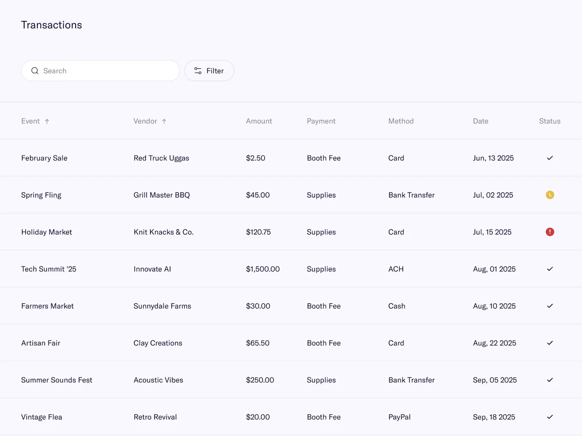The height and width of the screenshot is (436, 582).
Task: Select the February Sale event cell
Action: [x=44, y=158]
